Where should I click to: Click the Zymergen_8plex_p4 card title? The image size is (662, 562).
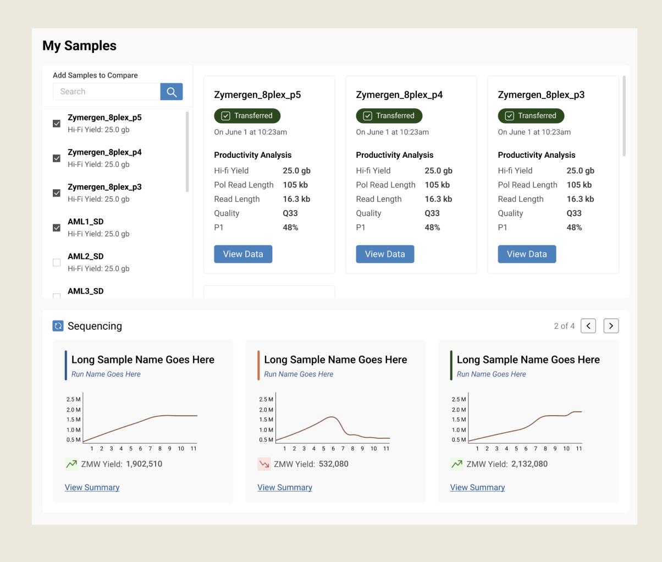399,95
